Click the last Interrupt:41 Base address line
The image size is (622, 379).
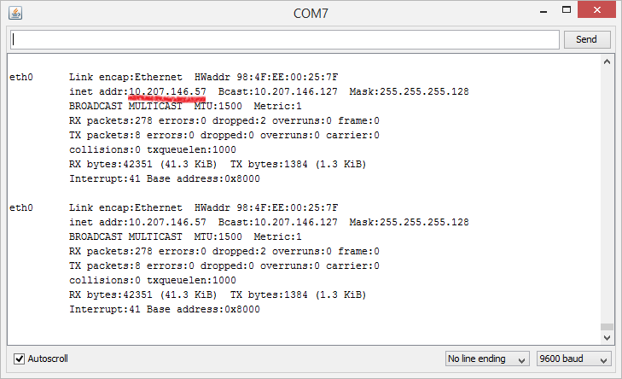(165, 309)
